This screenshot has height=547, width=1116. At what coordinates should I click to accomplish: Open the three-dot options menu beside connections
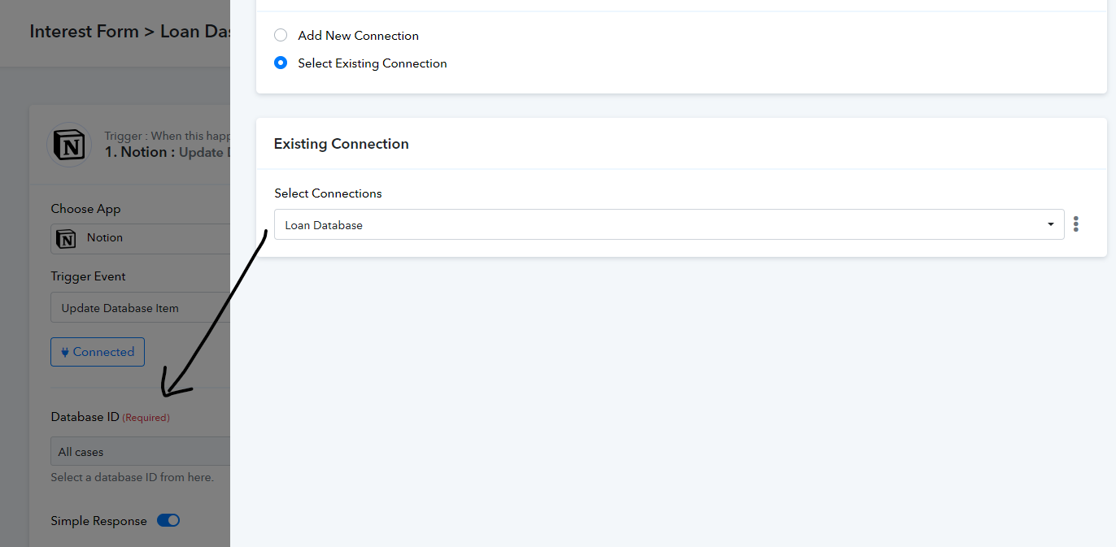(x=1075, y=224)
